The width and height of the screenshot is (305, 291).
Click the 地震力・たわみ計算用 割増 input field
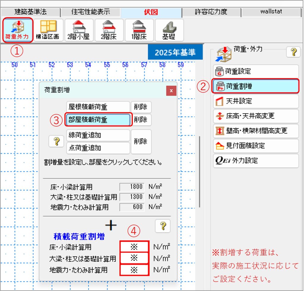click(134, 270)
